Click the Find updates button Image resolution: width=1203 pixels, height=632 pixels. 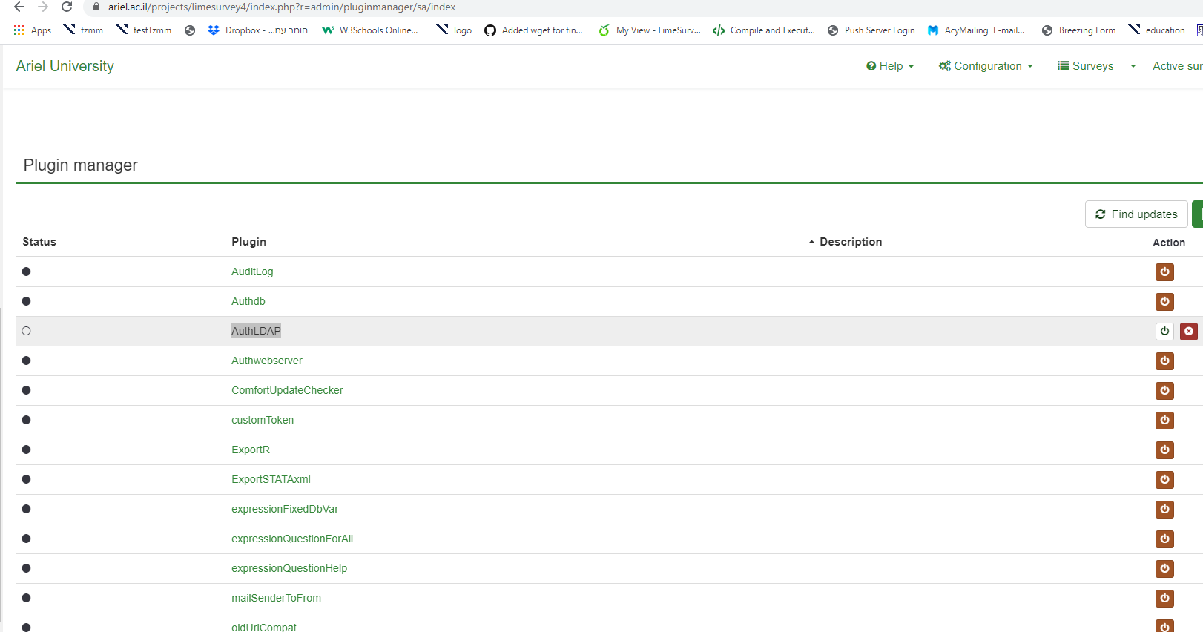click(1136, 214)
